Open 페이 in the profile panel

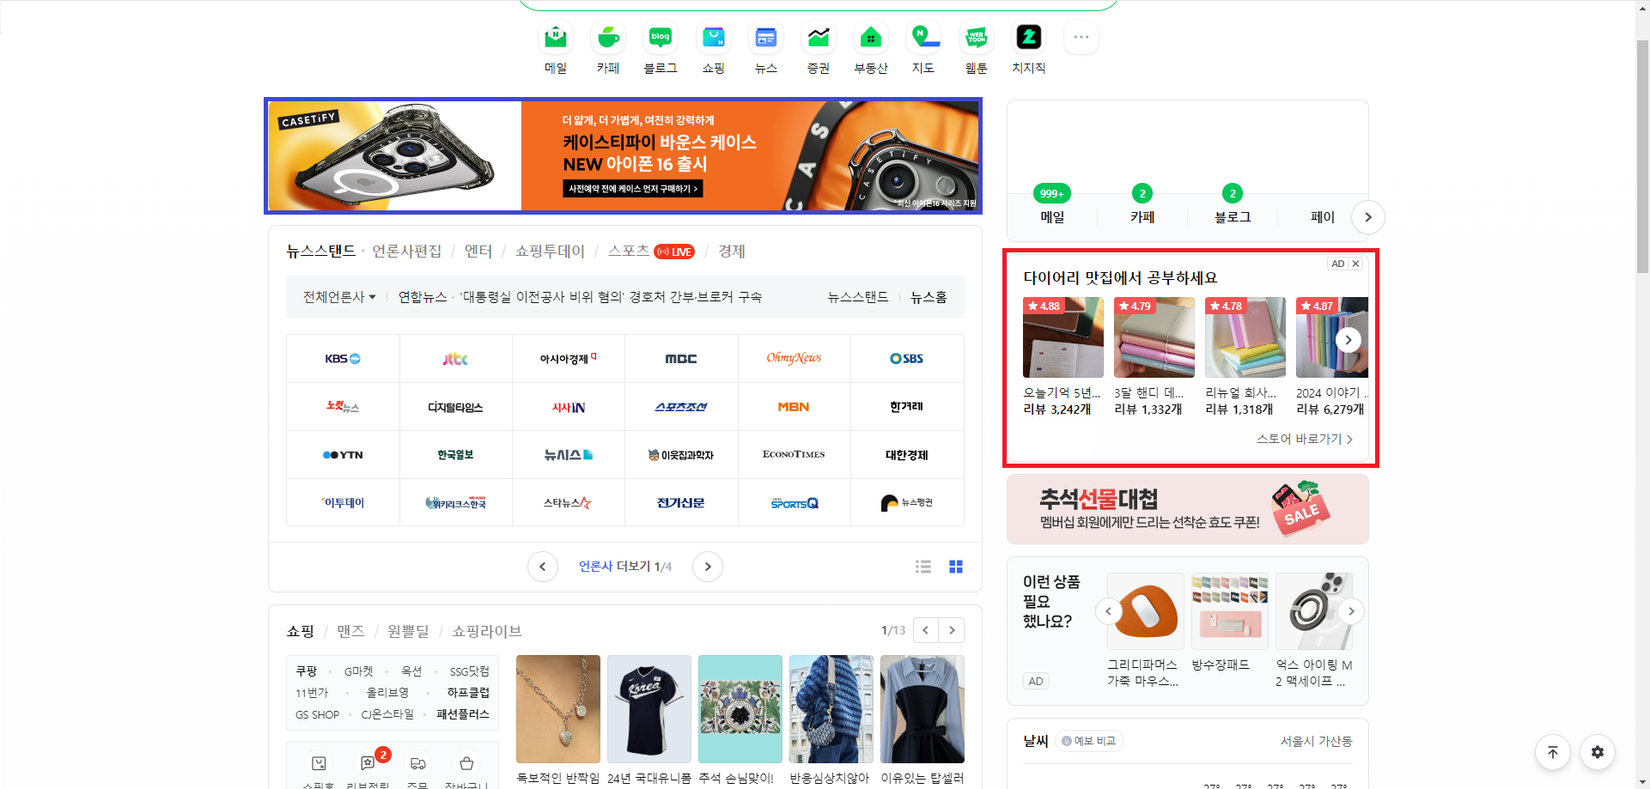tap(1323, 217)
